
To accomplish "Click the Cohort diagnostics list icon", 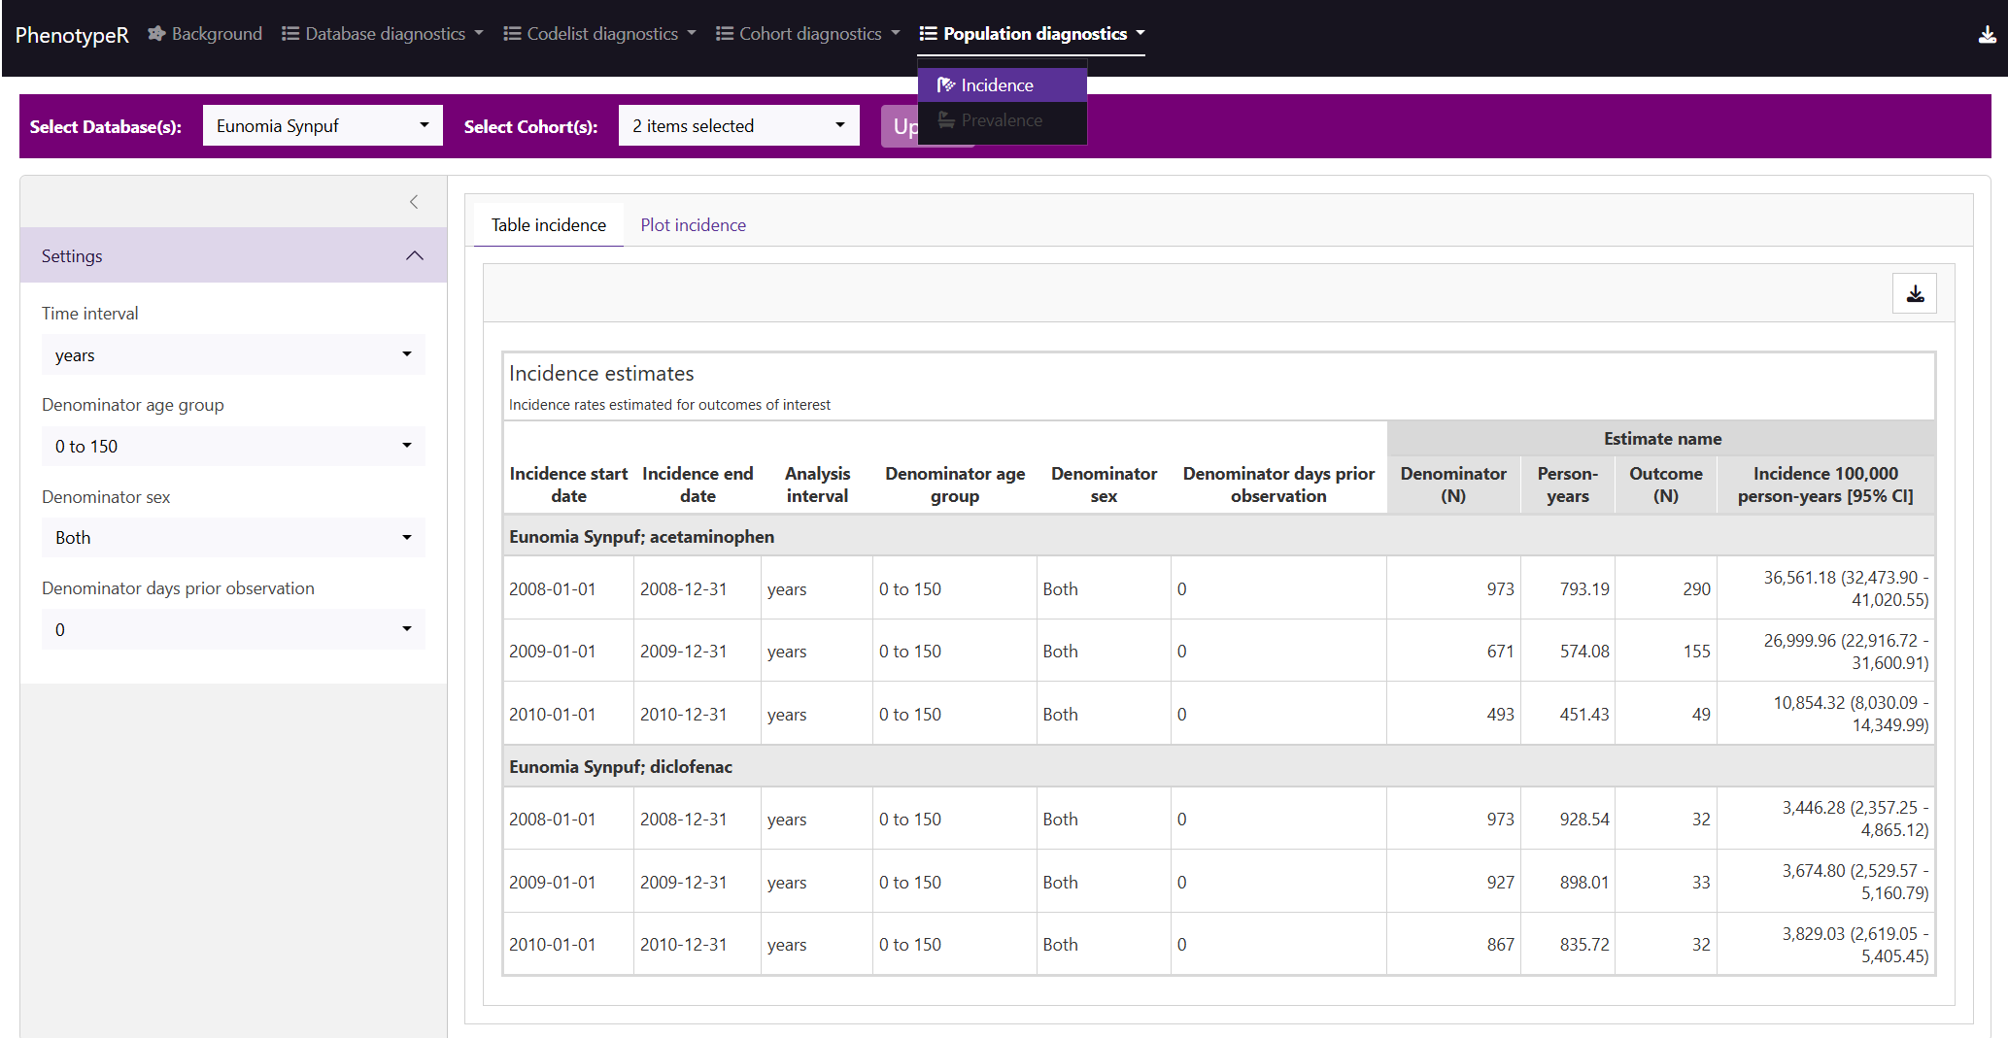I will click(725, 34).
